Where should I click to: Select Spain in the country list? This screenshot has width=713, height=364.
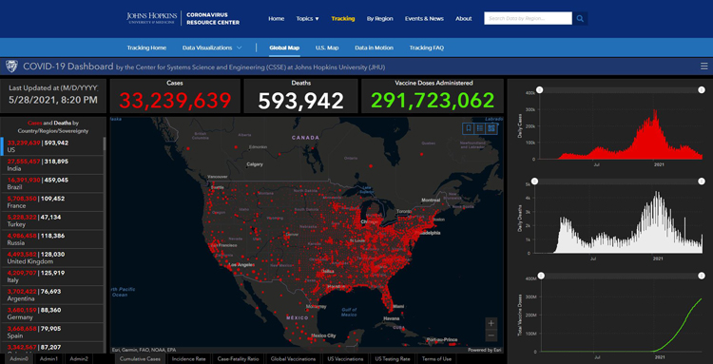click(x=52, y=333)
